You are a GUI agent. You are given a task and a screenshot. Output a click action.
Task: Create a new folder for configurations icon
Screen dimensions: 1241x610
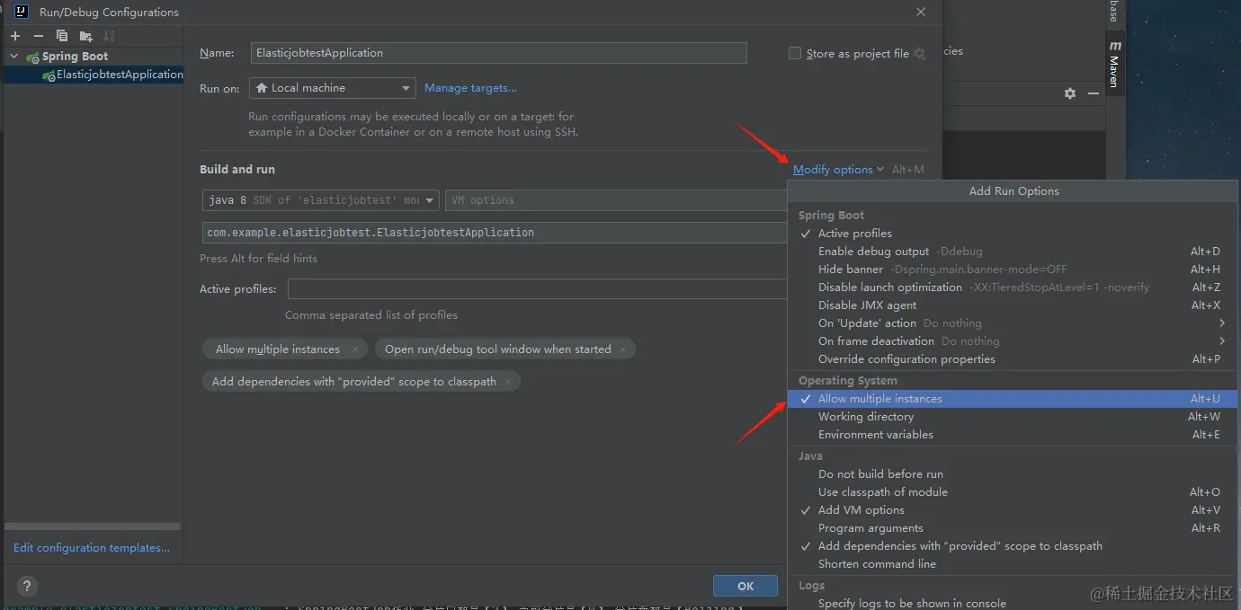coord(85,36)
